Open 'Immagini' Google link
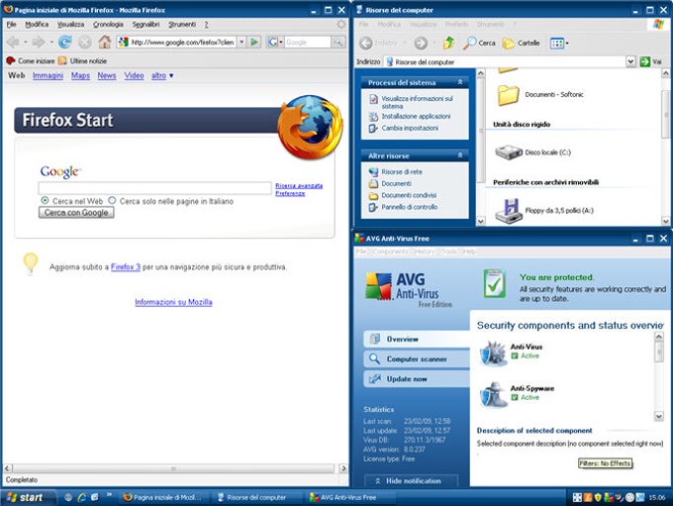The width and height of the screenshot is (673, 506). pos(48,75)
